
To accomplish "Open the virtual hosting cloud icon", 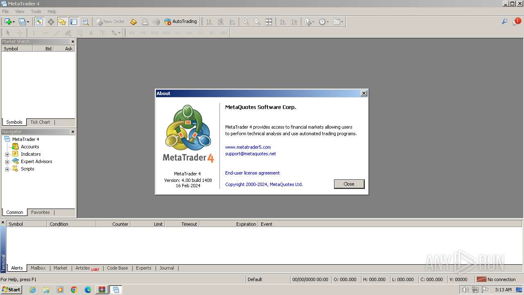I will coord(145,22).
